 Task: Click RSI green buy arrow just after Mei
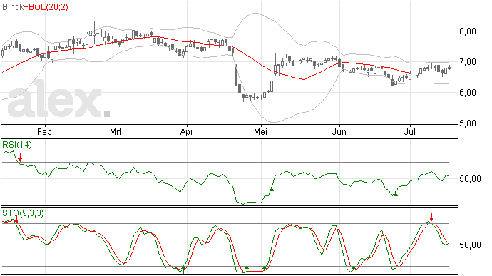(x=272, y=192)
